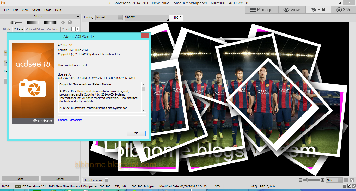Click the zoom out minus button
The height and width of the screenshot is (191, 356).
300,180
